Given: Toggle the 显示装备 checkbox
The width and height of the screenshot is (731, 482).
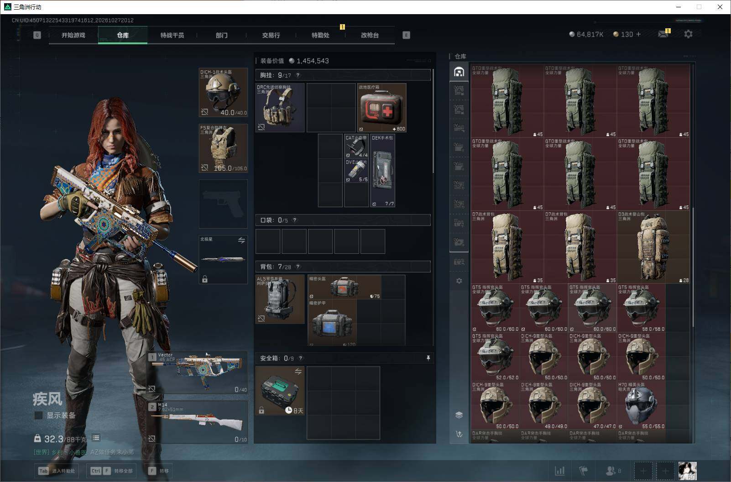Looking at the screenshot, I should click(39, 415).
